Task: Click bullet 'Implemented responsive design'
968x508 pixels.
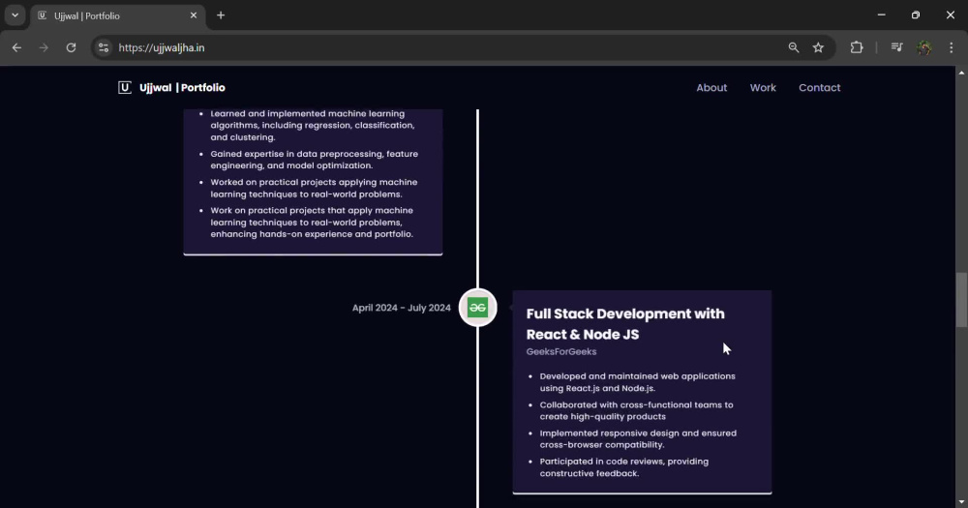Action: [x=638, y=439]
